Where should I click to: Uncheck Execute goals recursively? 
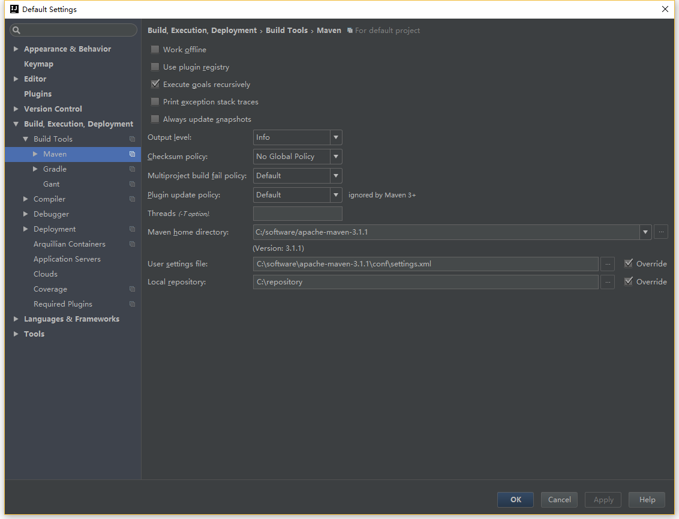click(155, 84)
